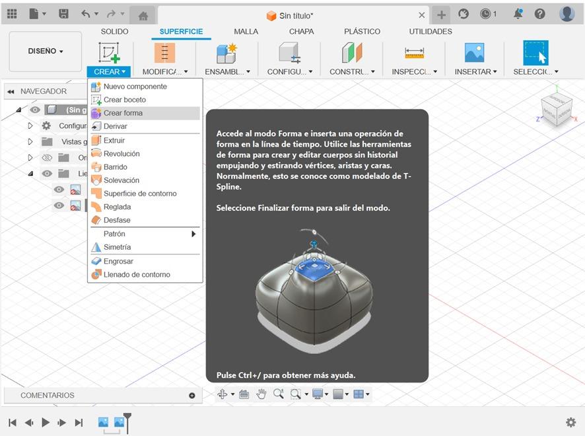The height and width of the screenshot is (436, 585).
Task: Collapse the NAVEGADOR panel arrows
Action: 11,91
